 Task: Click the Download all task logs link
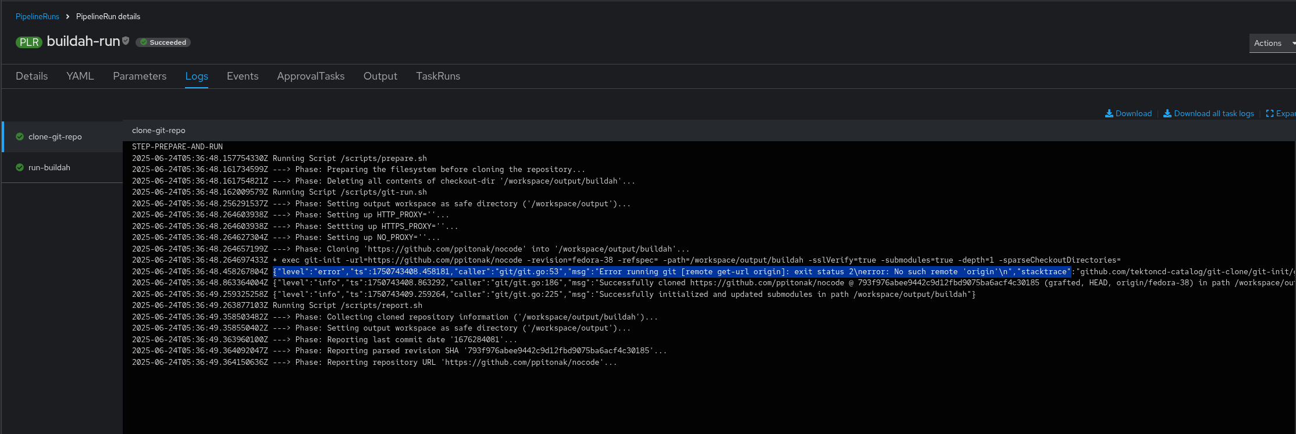tap(1214, 113)
